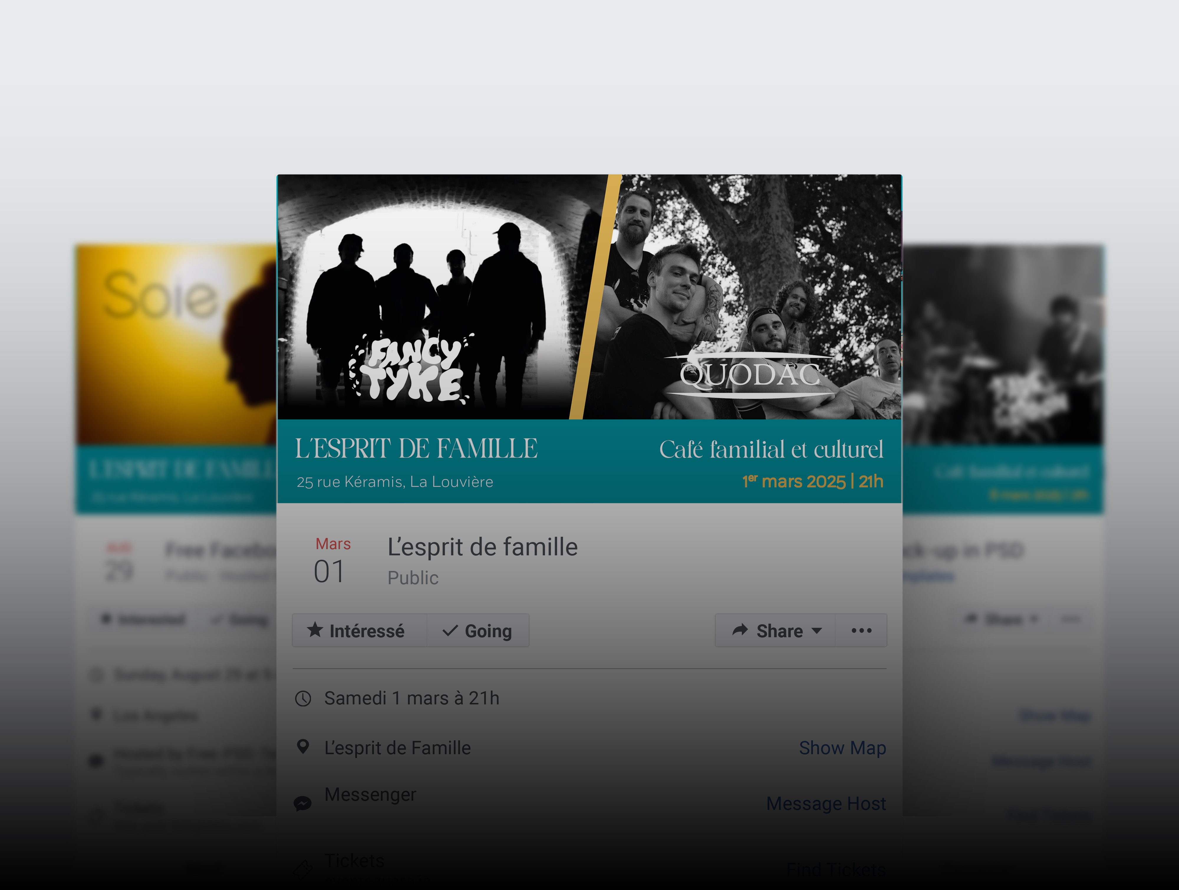Click the L'esprit de Famille venue name

[398, 748]
